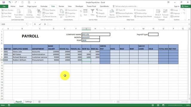
Task: Add a new sheet with plus icon
Action: pyautogui.click(x=39, y=102)
